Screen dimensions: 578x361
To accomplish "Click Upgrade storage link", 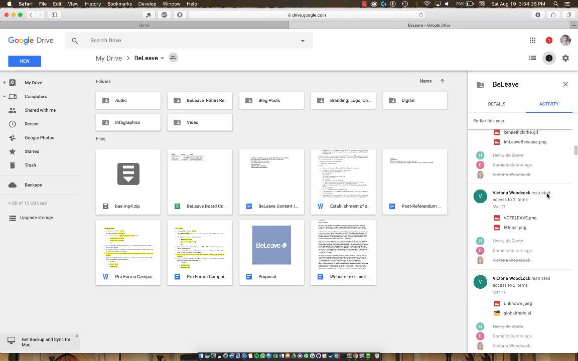I will tap(37, 218).
